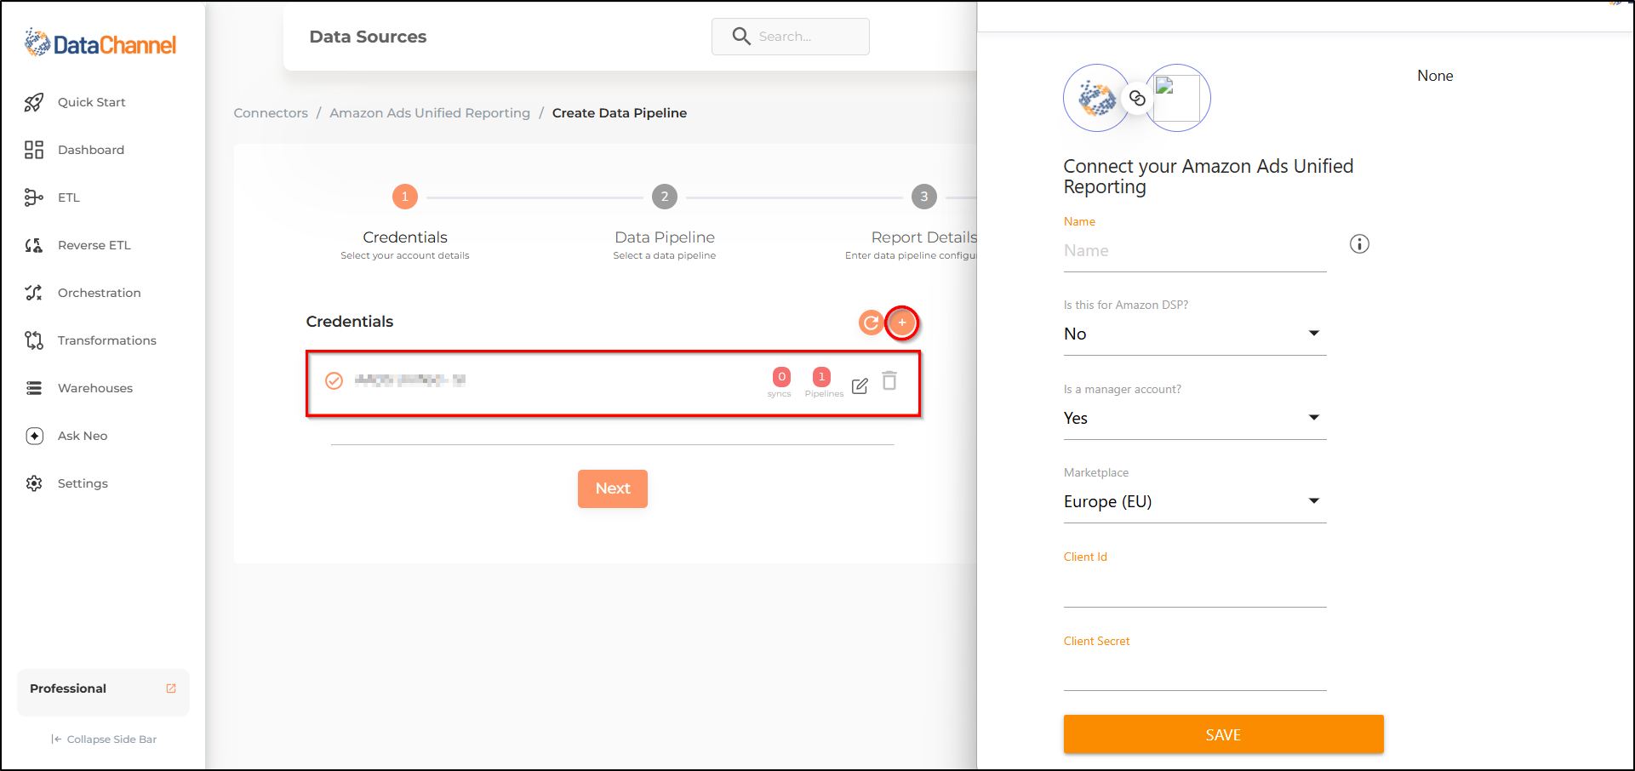This screenshot has height=771, width=1635.
Task: Select the ETL sidebar icon
Action: point(34,197)
